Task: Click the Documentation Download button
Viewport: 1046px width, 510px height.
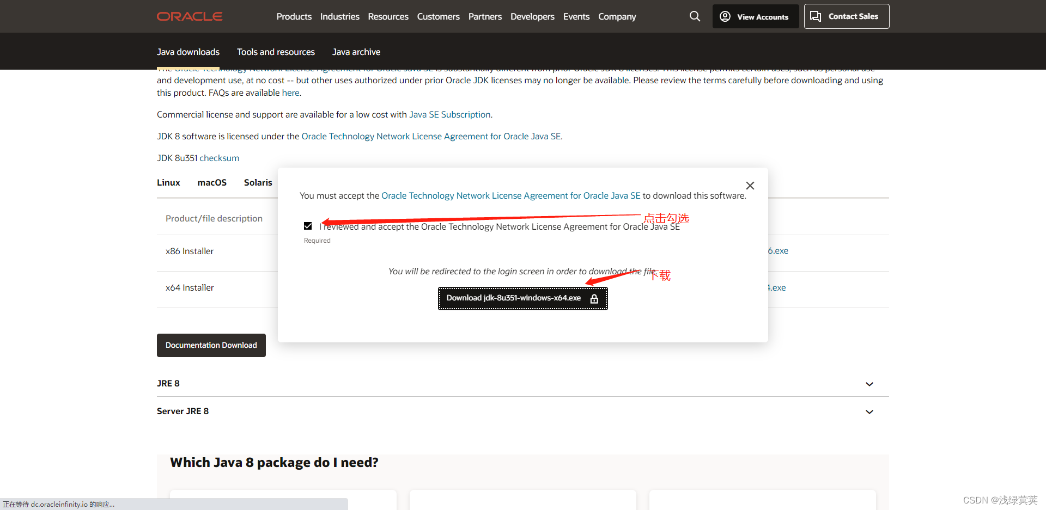Action: 211,345
